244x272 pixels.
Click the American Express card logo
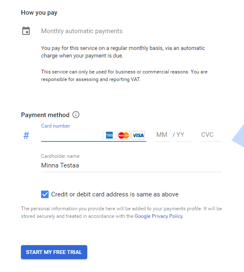tap(109, 135)
